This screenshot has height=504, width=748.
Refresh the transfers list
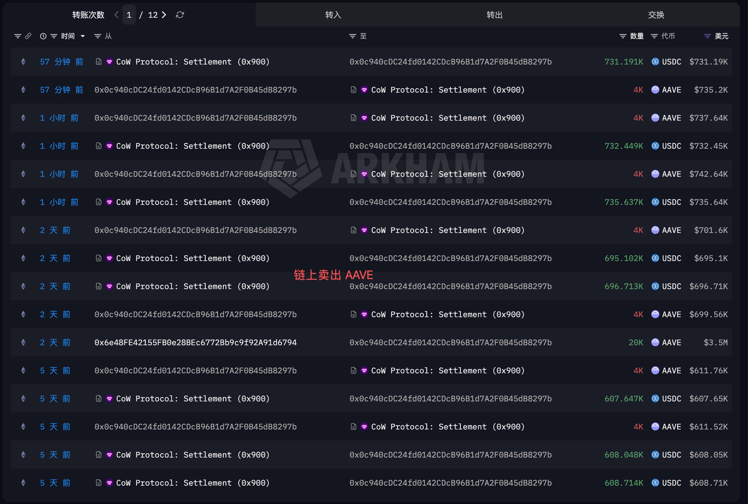coord(180,15)
